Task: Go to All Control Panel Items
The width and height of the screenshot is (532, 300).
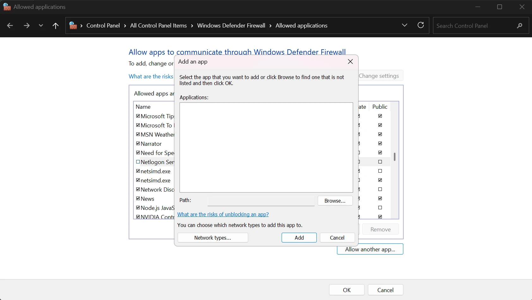Action: (x=158, y=26)
